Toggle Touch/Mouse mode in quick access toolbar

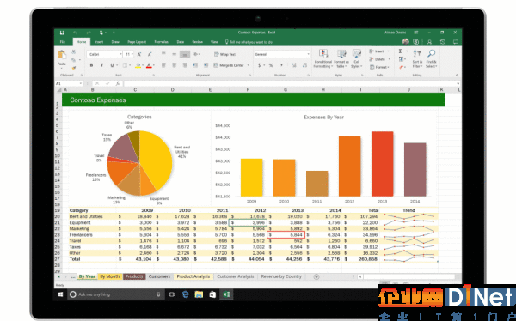(x=101, y=33)
